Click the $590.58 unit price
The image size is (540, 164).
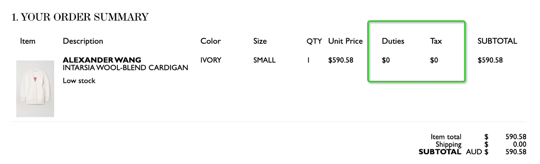[x=340, y=60]
